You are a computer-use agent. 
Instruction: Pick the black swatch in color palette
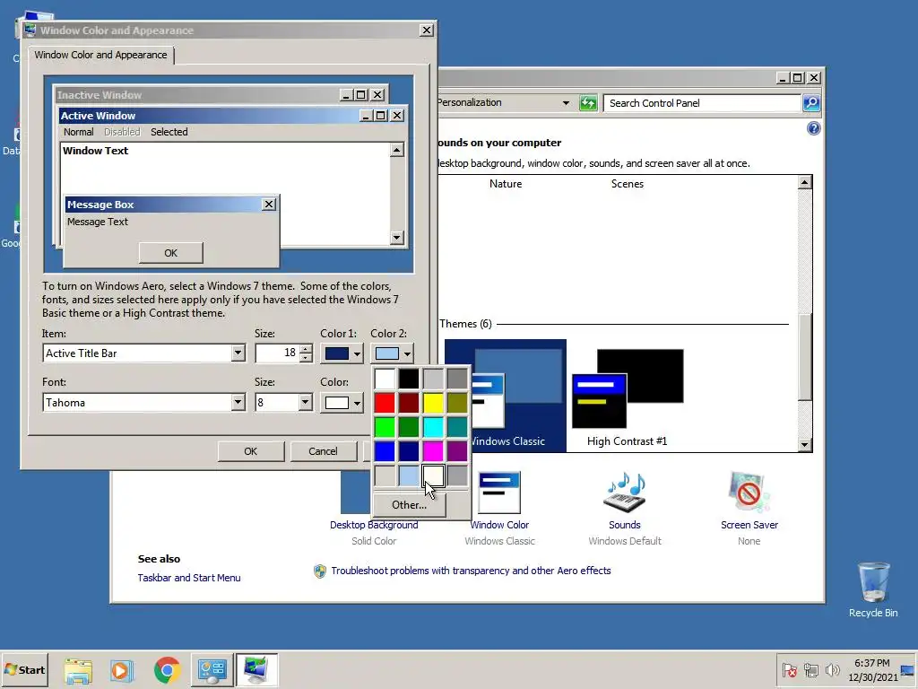pyautogui.click(x=409, y=379)
